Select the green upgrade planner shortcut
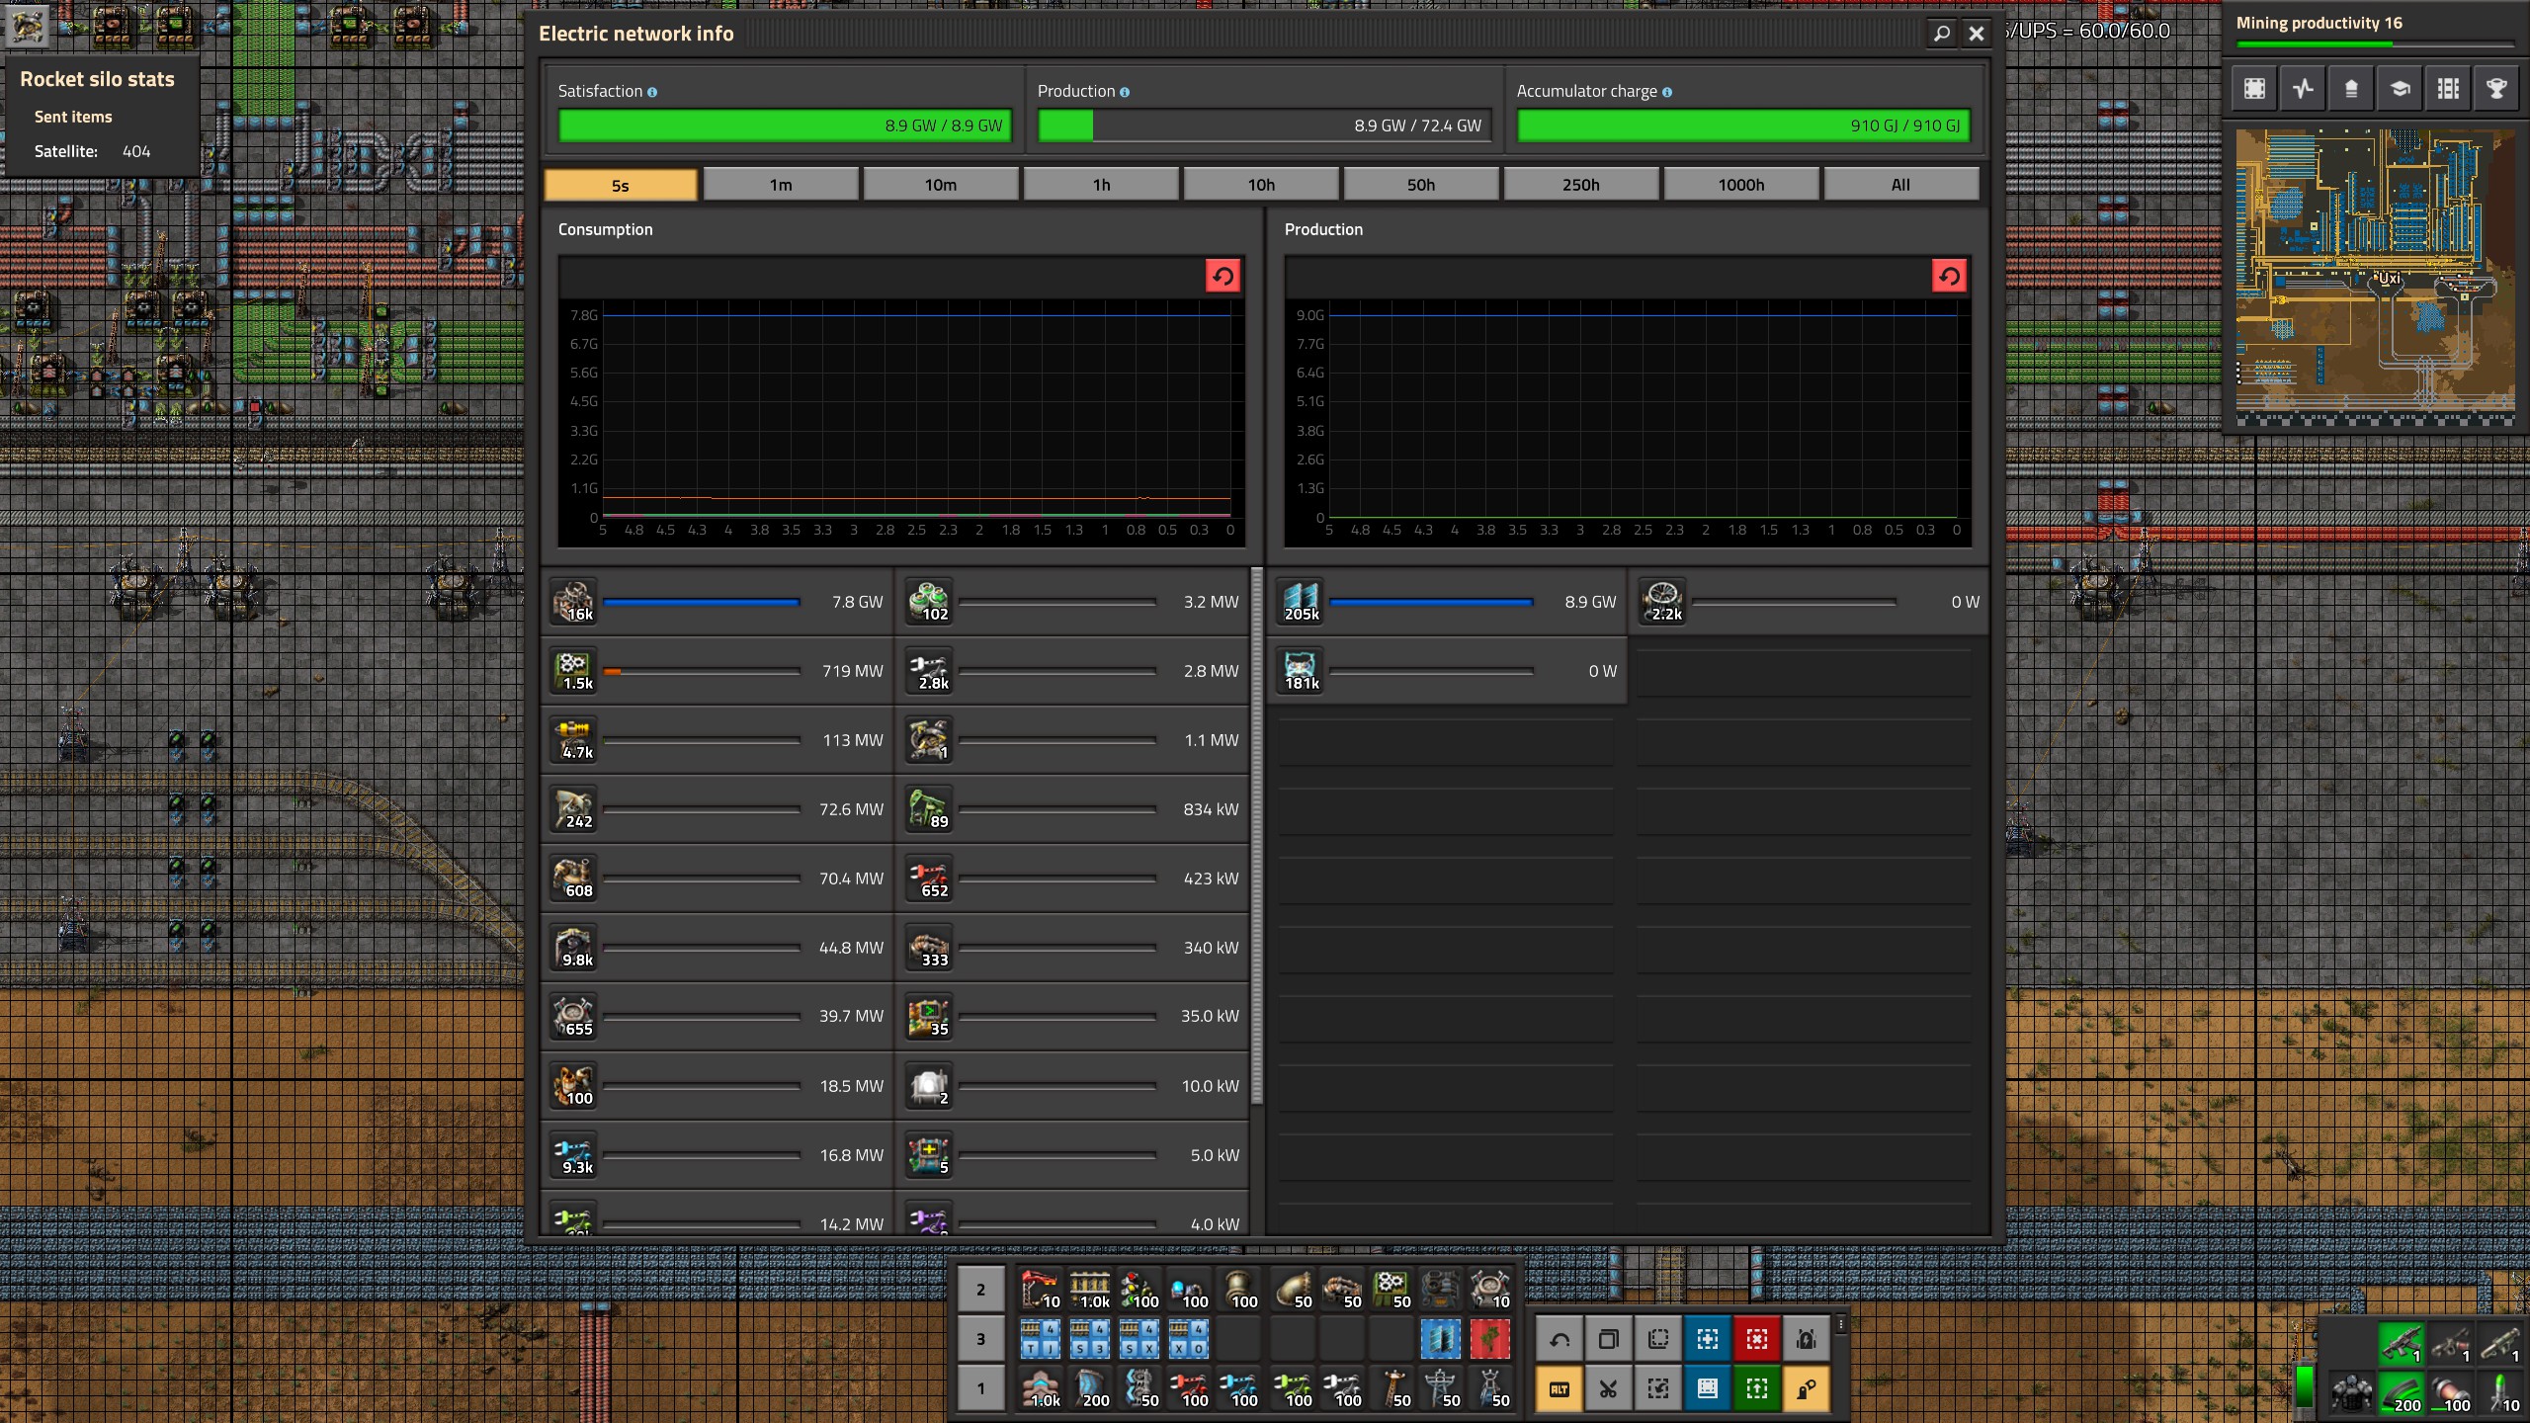Image resolution: width=2530 pixels, height=1423 pixels. pos(1756,1389)
